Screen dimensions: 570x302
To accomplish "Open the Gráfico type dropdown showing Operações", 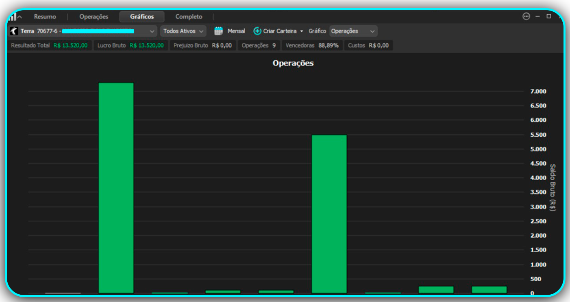I will [353, 31].
